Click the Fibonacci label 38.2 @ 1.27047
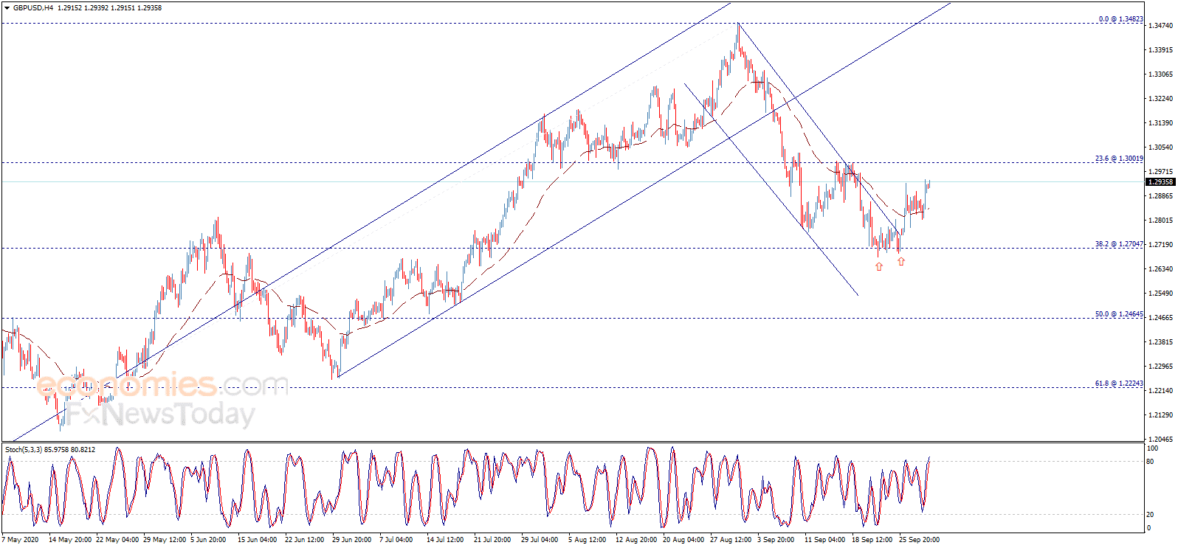The width and height of the screenshot is (1178, 548). point(1119,244)
